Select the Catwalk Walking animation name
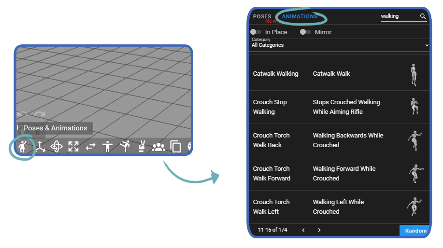443x248 pixels. 275,74
